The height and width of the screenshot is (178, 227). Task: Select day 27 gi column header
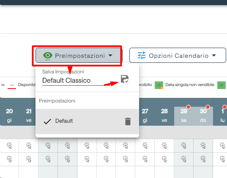[x=145, y=115]
